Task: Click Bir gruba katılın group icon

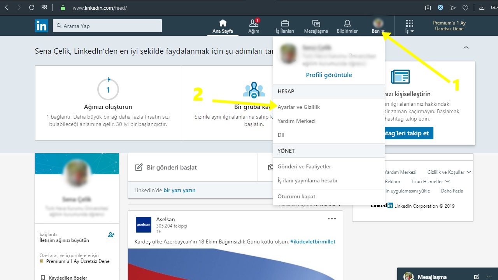Action: click(x=254, y=90)
